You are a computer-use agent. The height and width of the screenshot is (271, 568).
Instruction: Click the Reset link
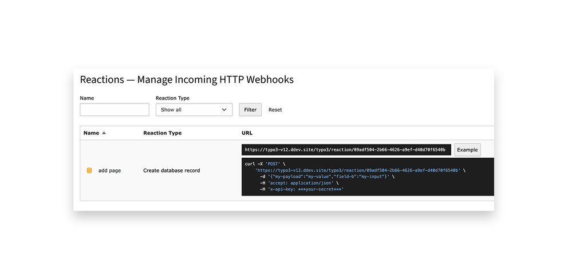[x=275, y=110]
